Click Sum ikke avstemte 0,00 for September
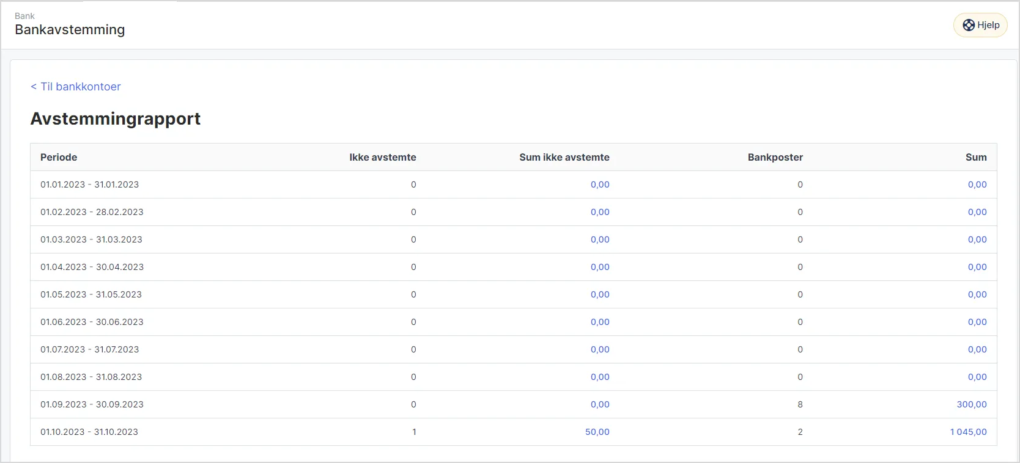This screenshot has width=1020, height=463. 599,404
